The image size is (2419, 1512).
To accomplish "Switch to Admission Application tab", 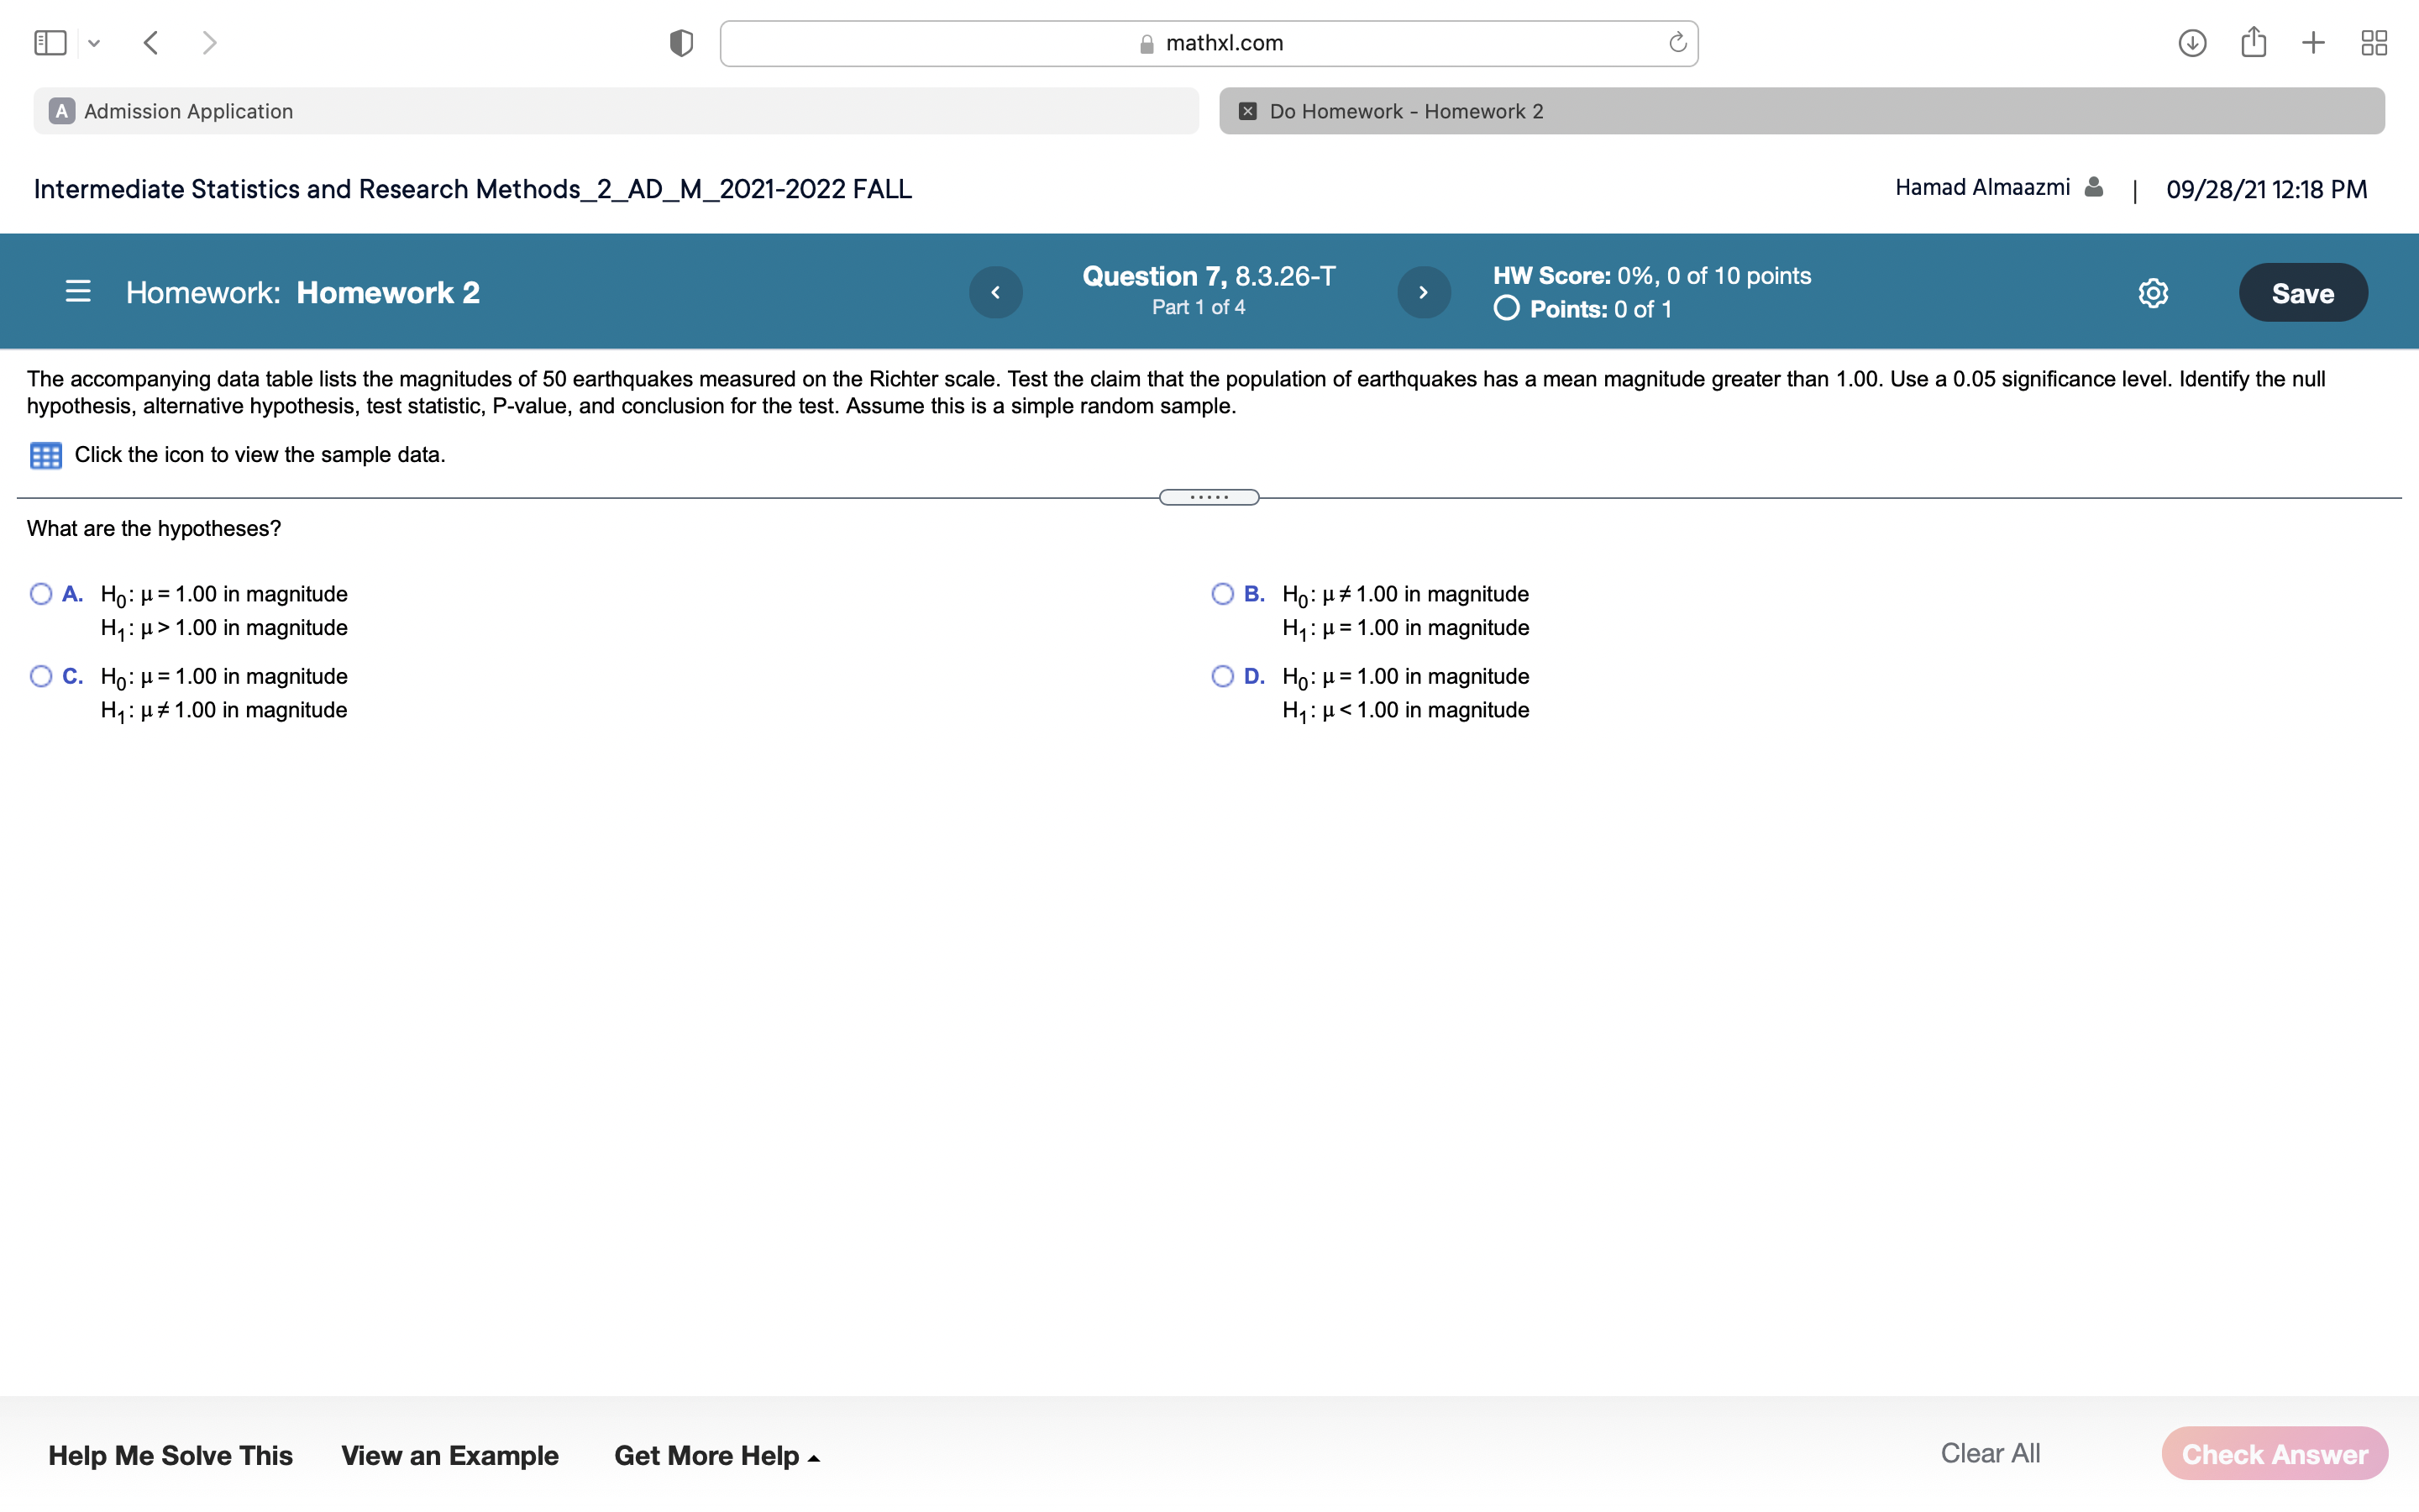I will pos(615,111).
